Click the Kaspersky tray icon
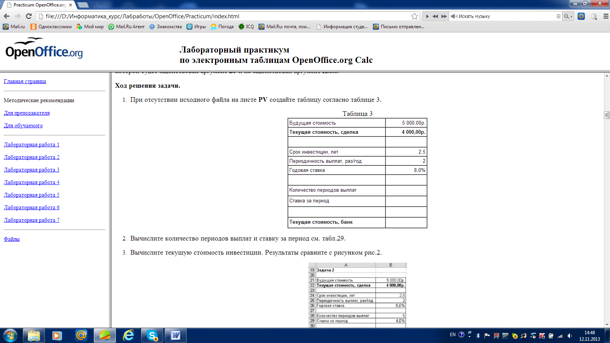Screen dimensions: 610x343 (x=542, y=336)
